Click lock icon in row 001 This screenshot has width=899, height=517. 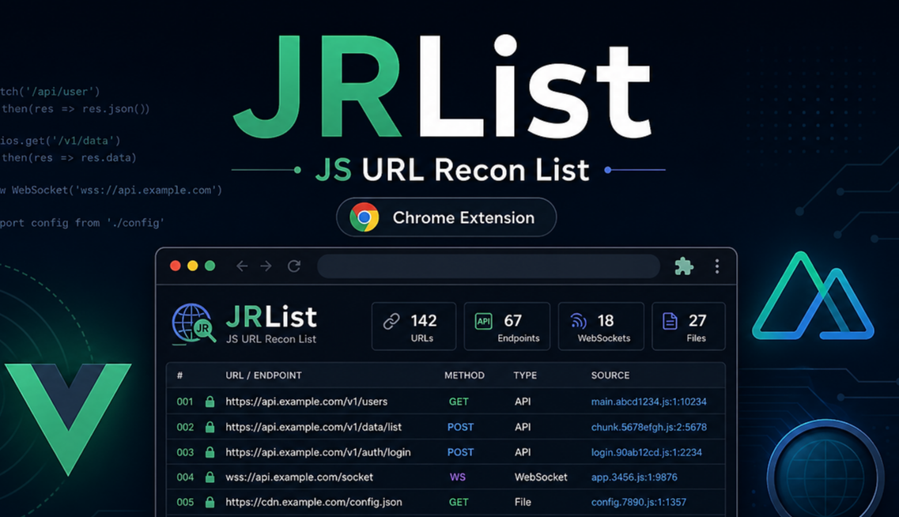coord(210,402)
